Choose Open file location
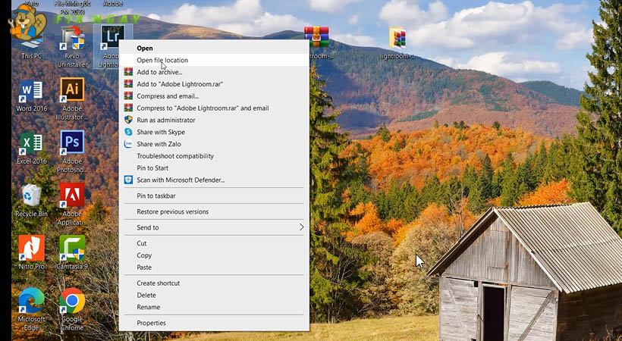The height and width of the screenshot is (341, 622). 214,61
